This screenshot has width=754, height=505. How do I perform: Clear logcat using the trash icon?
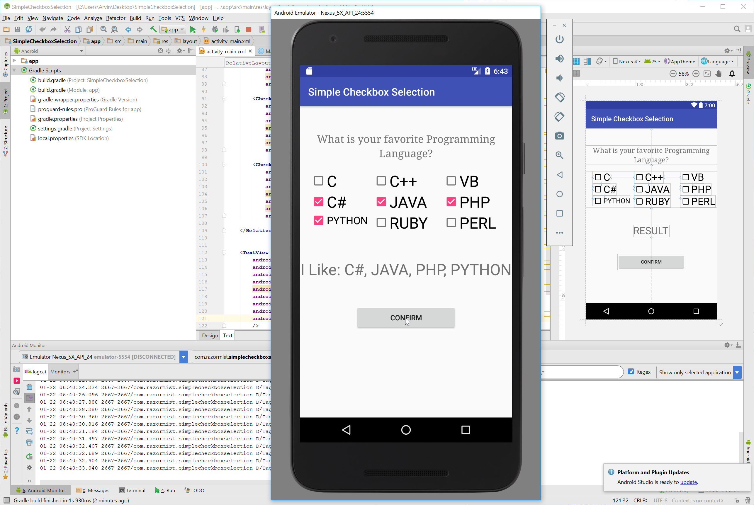(x=29, y=387)
